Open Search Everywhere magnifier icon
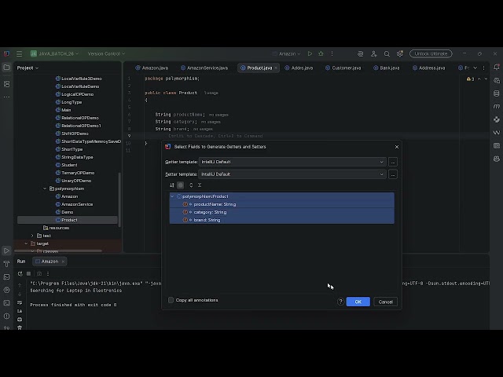 tap(387, 54)
